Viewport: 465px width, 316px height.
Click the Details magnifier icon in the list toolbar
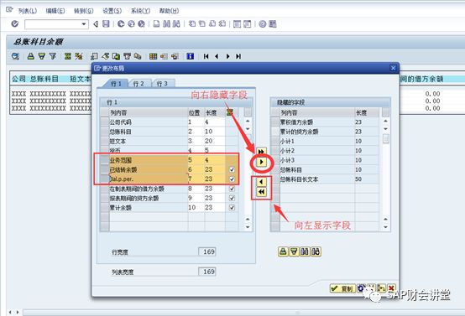pyautogui.click(x=15, y=56)
